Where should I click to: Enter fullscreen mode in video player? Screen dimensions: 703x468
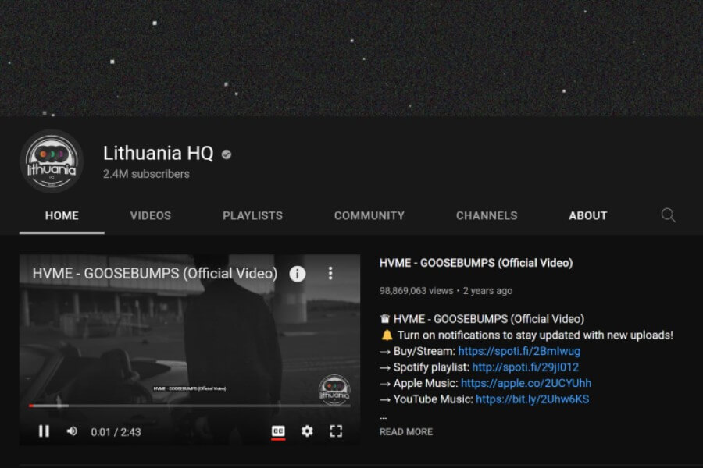[x=336, y=431]
